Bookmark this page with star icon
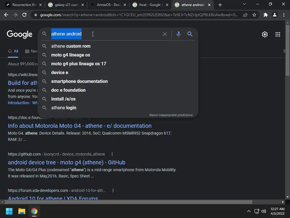The height and width of the screenshot is (218, 290). point(254,15)
